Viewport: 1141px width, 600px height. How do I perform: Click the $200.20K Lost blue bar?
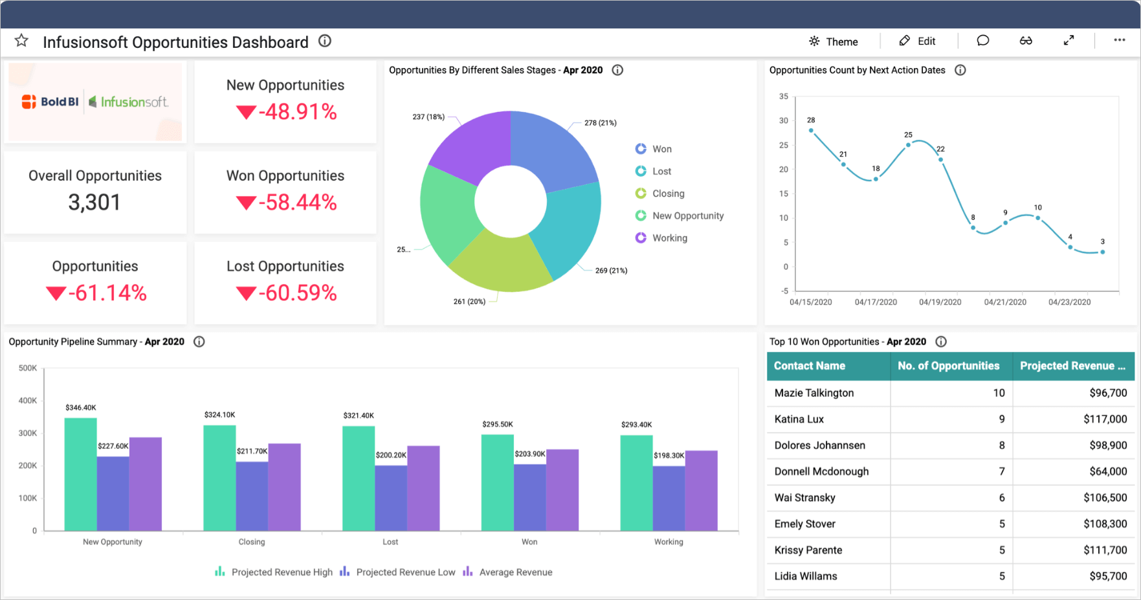[x=391, y=498]
